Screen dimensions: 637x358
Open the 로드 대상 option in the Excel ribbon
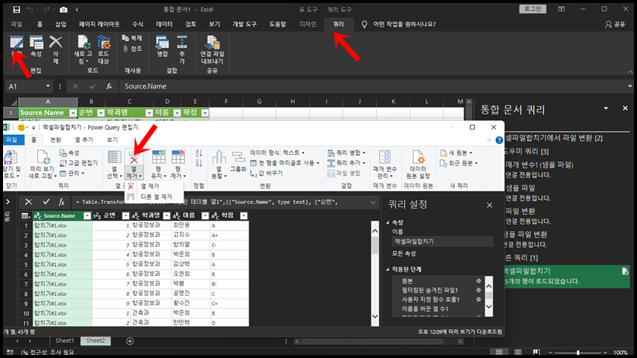(x=104, y=49)
